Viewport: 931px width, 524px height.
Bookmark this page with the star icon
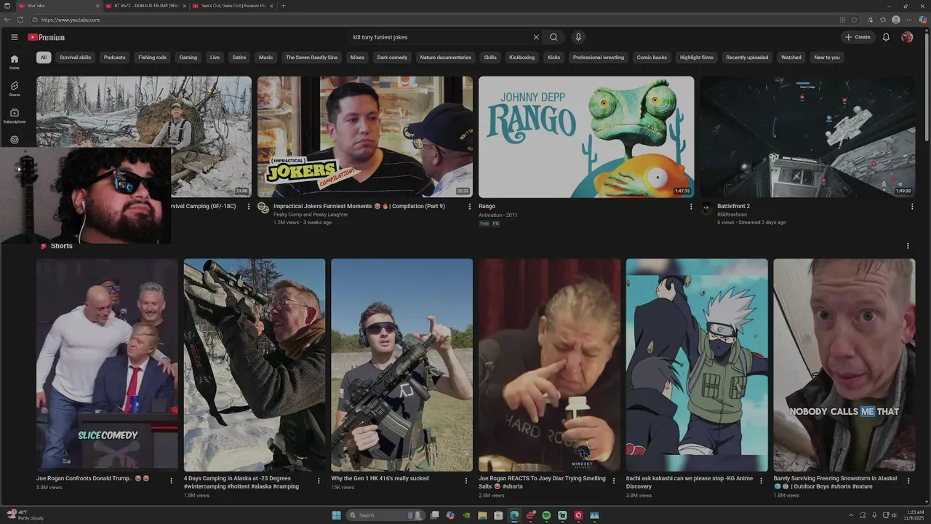point(855,20)
